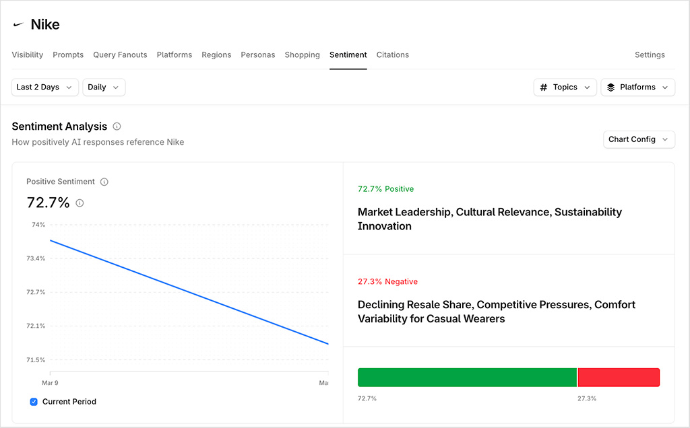Image resolution: width=690 pixels, height=428 pixels.
Task: Click the info icon next to Sentiment Analysis
Action: click(116, 126)
